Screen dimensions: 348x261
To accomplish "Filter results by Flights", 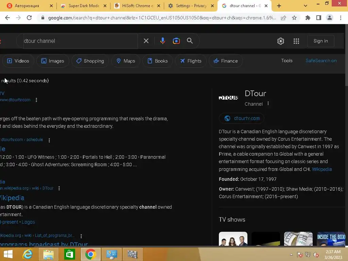I will point(191,61).
